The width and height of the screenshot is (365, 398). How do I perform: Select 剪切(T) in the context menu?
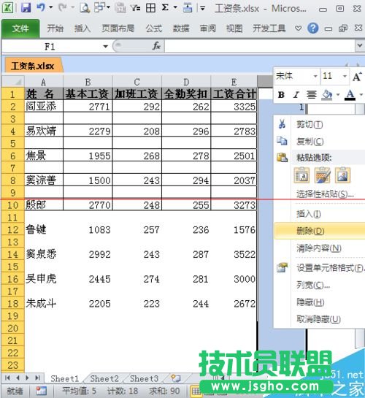[310, 124]
